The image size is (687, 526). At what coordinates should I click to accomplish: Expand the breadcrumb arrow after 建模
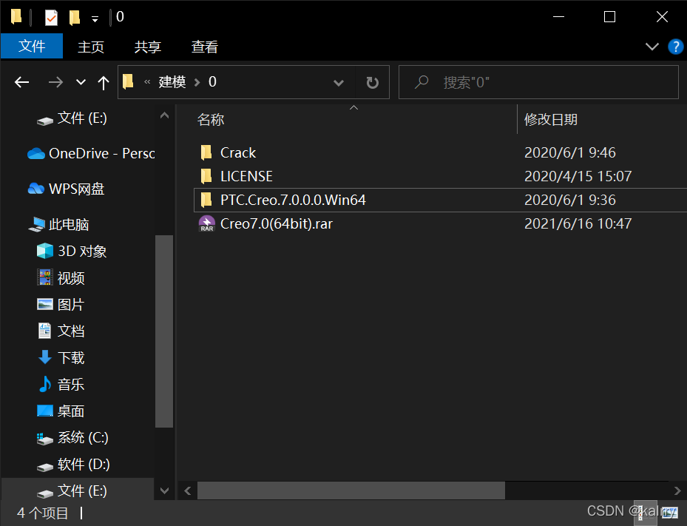[x=197, y=82]
